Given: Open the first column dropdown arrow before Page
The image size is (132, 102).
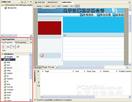Looking at the screenshot, I should tap(43, 71).
